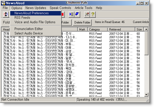
Task: Choose Select Audio Device entry
Action: [x=36, y=33]
